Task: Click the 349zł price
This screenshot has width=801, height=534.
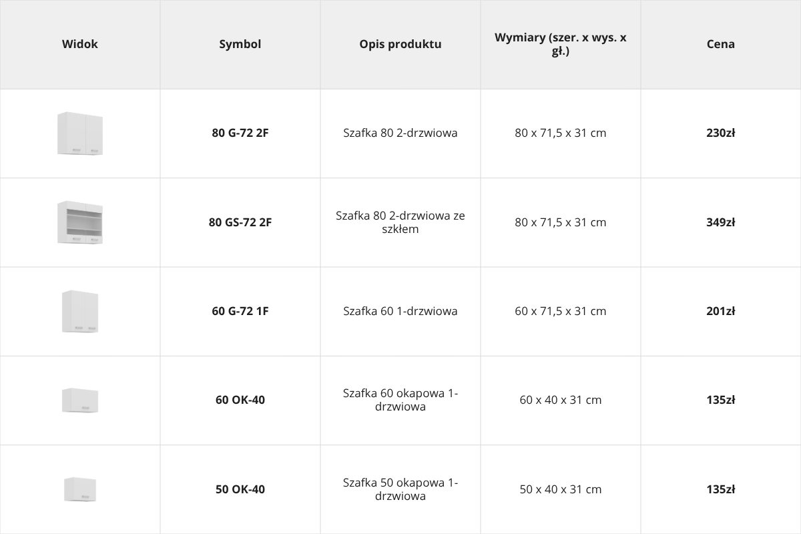Action: point(721,222)
